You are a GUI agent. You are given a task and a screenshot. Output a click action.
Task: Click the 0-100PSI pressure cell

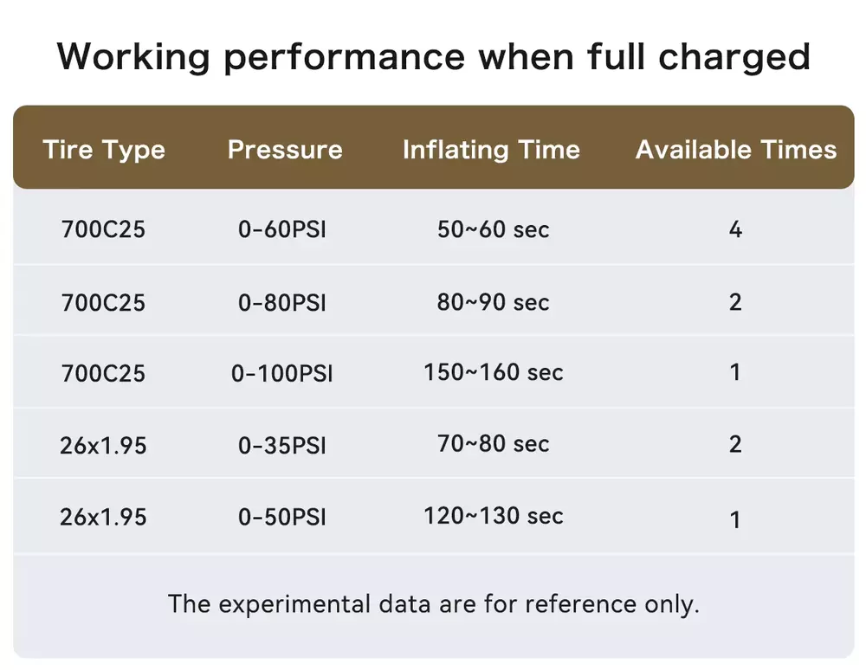tap(282, 374)
